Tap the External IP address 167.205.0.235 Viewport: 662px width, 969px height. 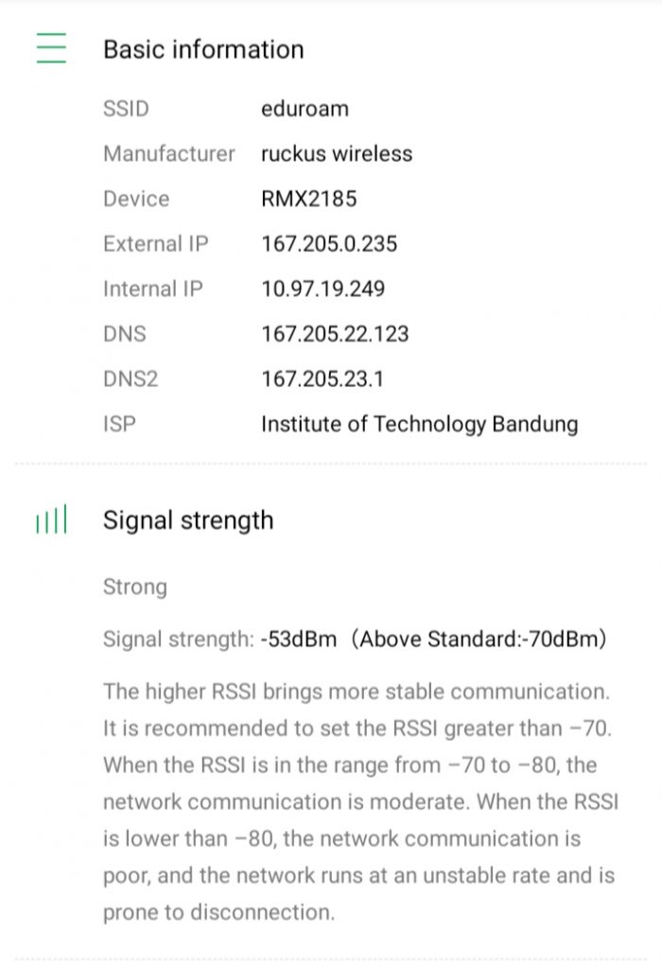[329, 244]
